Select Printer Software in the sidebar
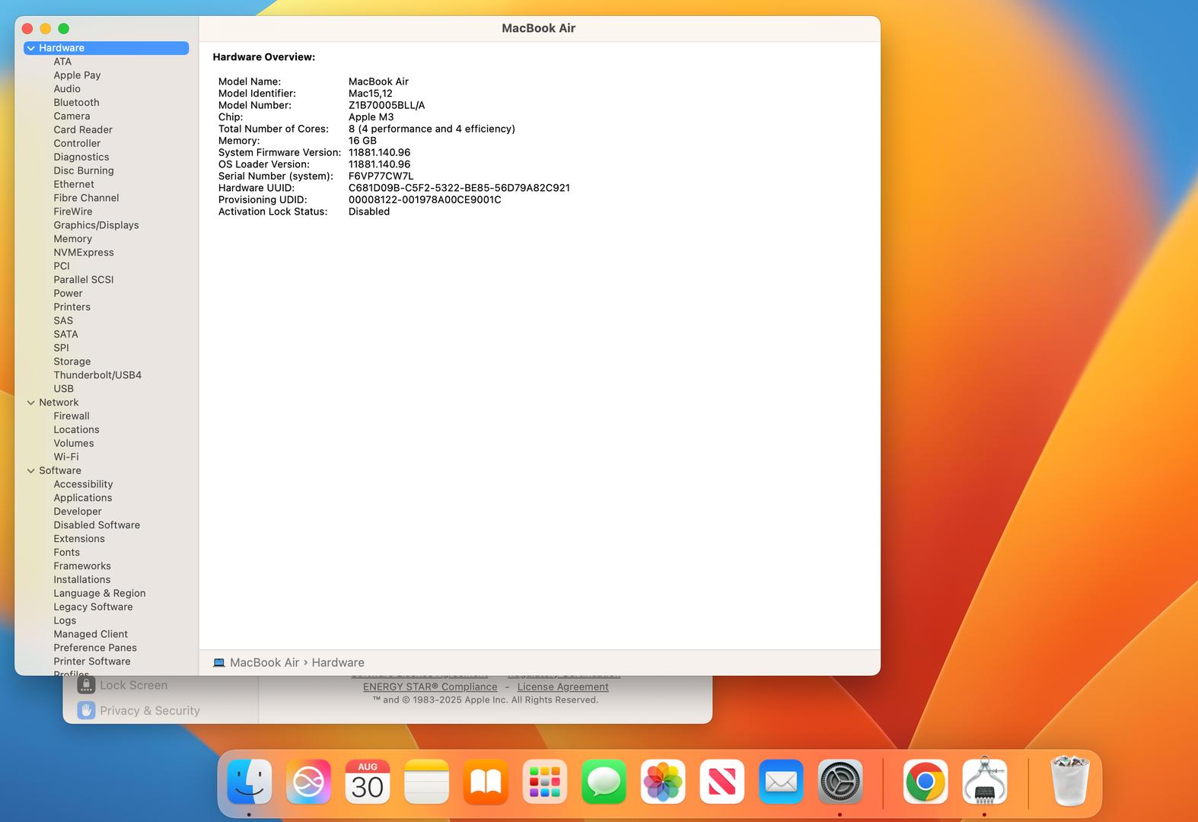The width and height of the screenshot is (1198, 822). (92, 661)
